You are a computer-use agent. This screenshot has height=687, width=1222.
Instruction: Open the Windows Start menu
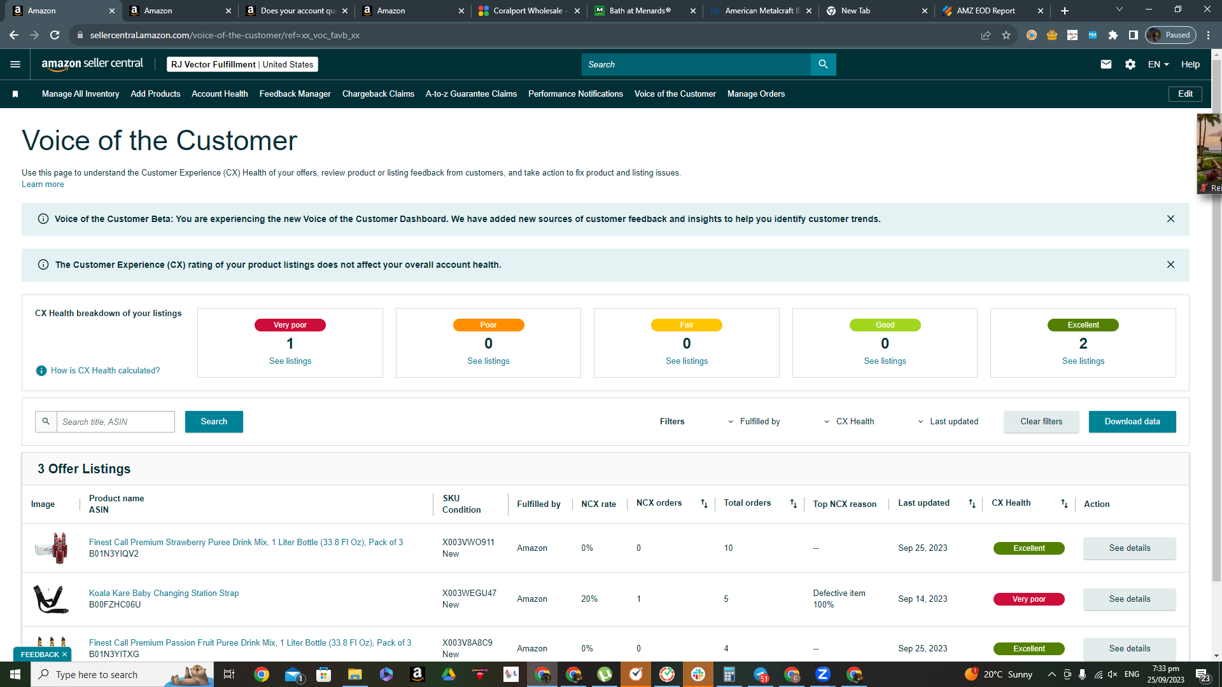(x=15, y=674)
